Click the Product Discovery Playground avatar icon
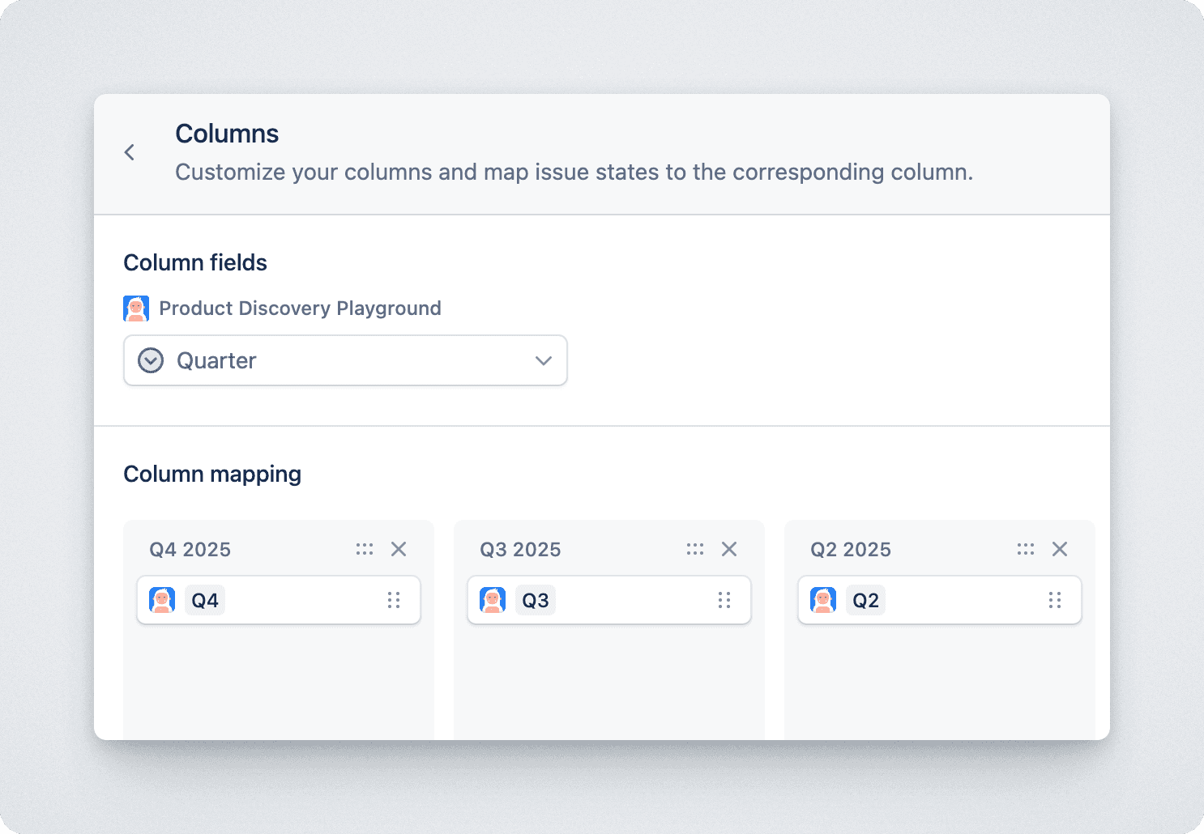 (136, 308)
